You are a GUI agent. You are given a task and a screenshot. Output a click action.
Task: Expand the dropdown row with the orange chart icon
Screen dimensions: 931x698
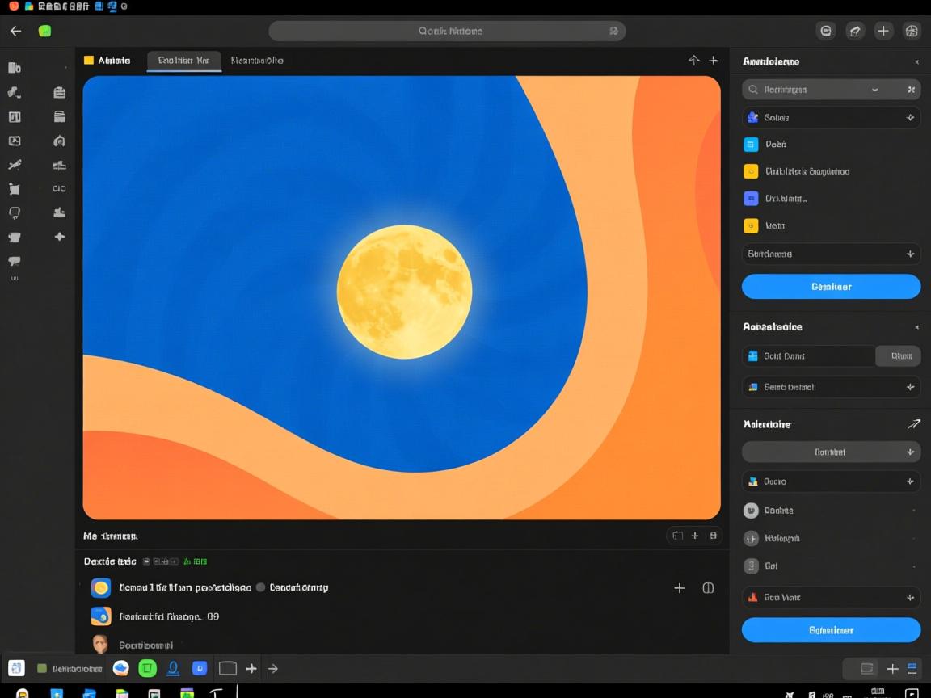830,598
